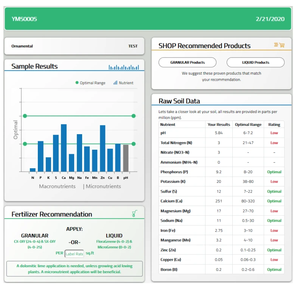Click the YM50005 sample ID header
Image resolution: width=297 pixels, height=285 pixels.
24,19
